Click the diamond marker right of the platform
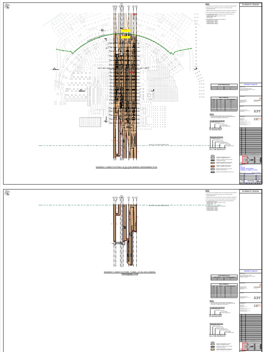This screenshot has width=264, height=352. click(148, 68)
